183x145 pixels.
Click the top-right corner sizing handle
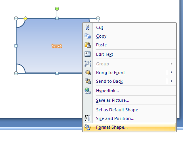98,18
